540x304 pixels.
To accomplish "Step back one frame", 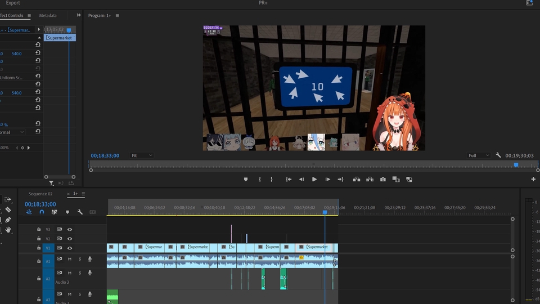I will pos(301,179).
